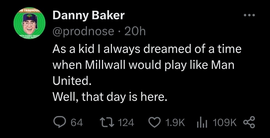This screenshot has height=138, width=270.
Task: Click the 124 reposts count
Action: [126, 123]
